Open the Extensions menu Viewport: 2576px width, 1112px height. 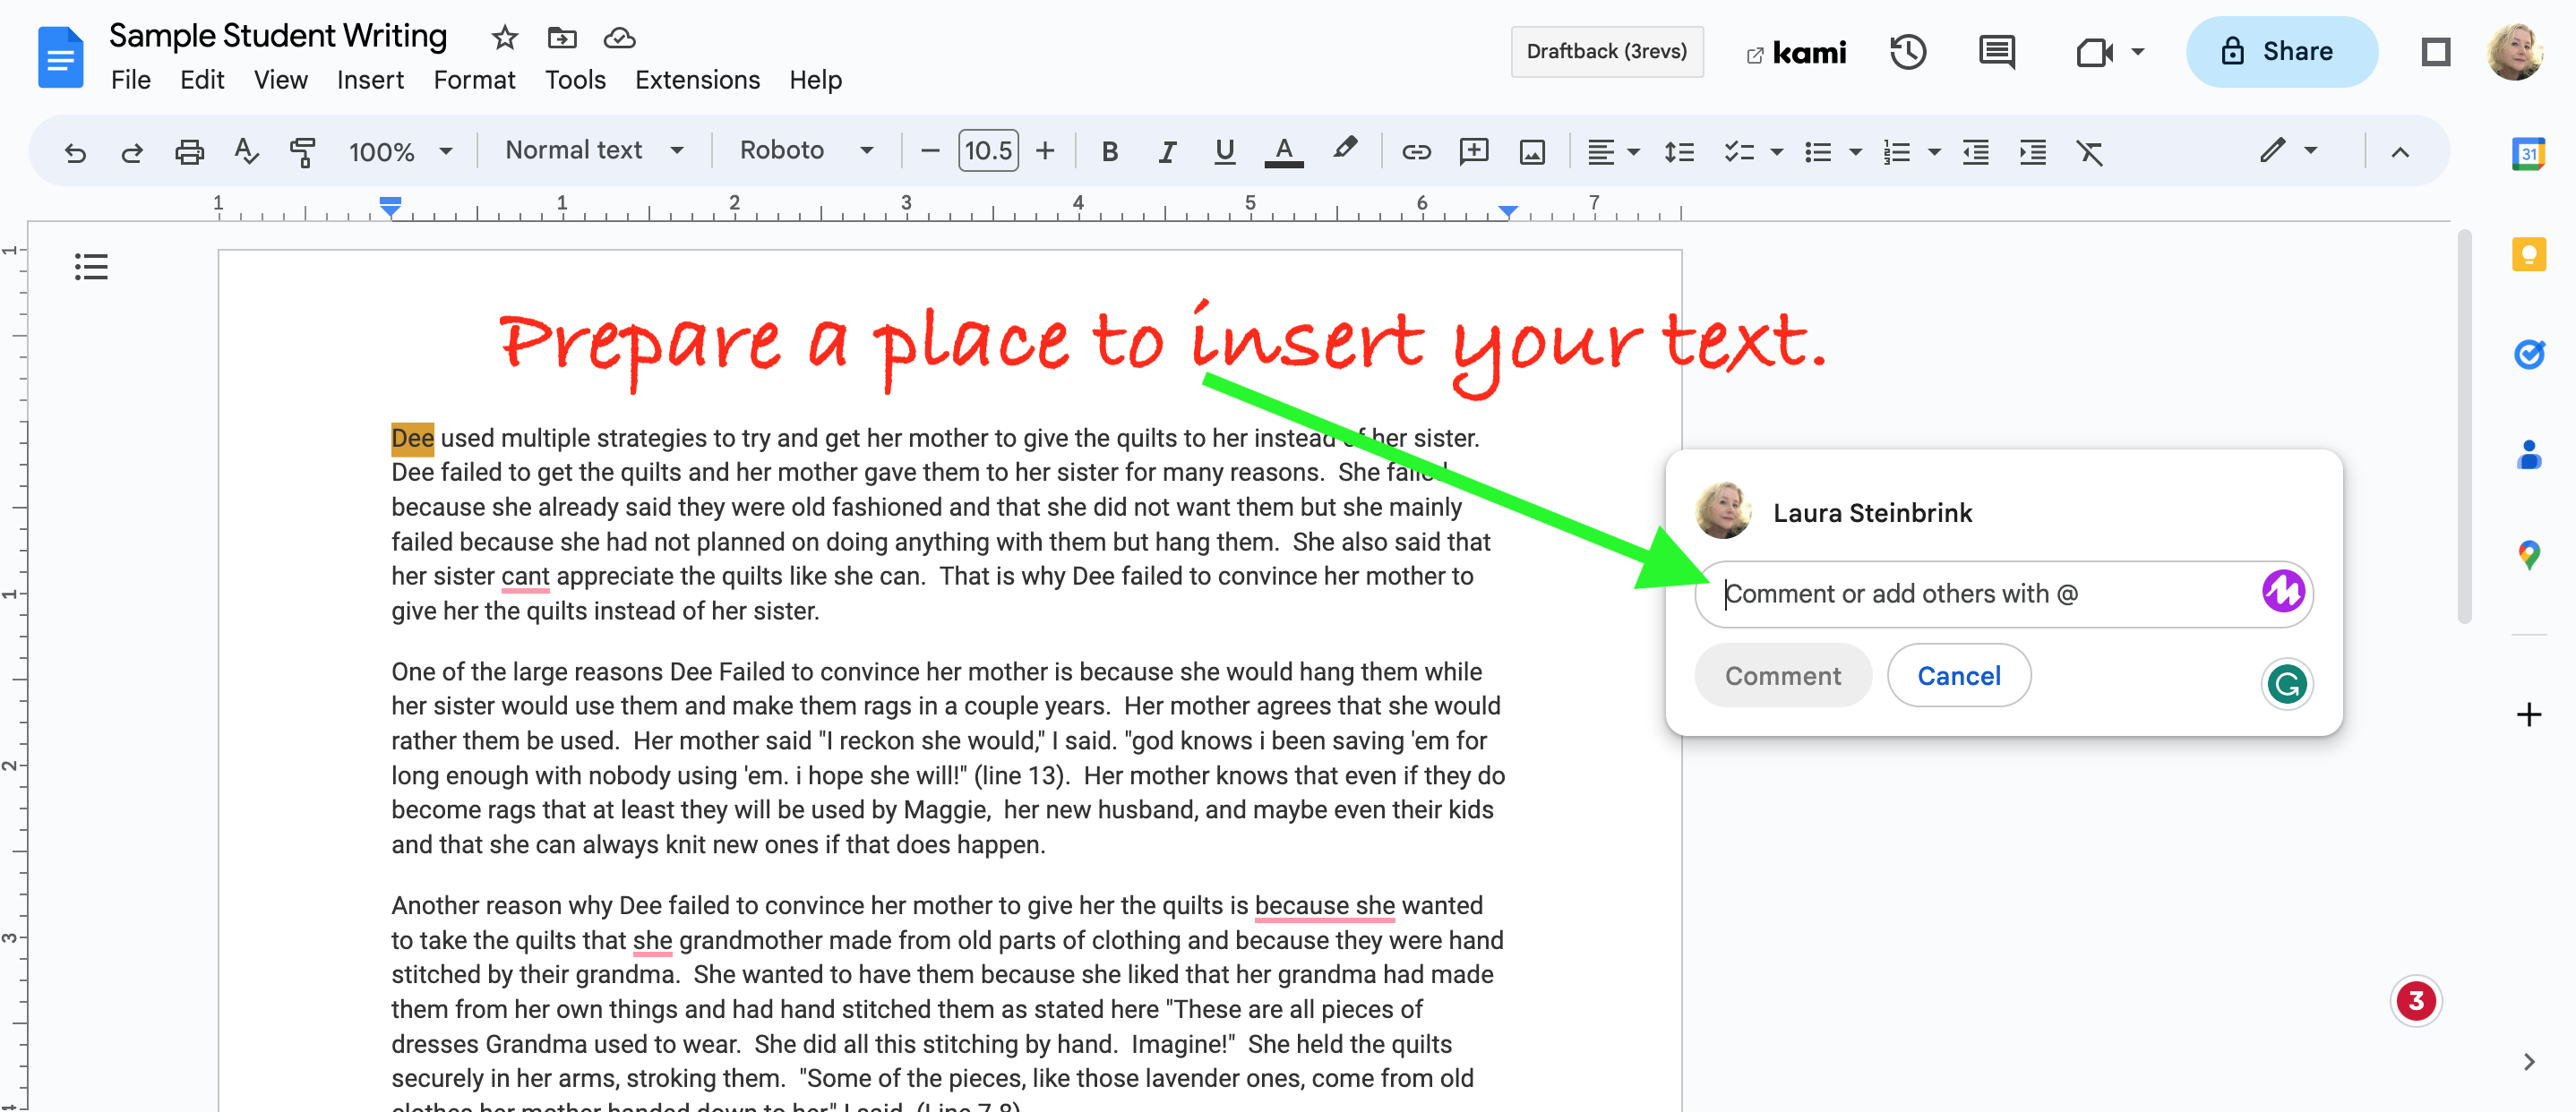(697, 80)
